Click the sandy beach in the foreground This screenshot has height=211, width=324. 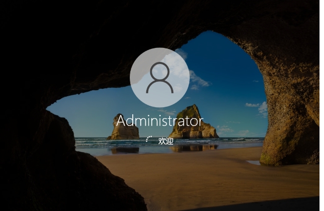190,175
